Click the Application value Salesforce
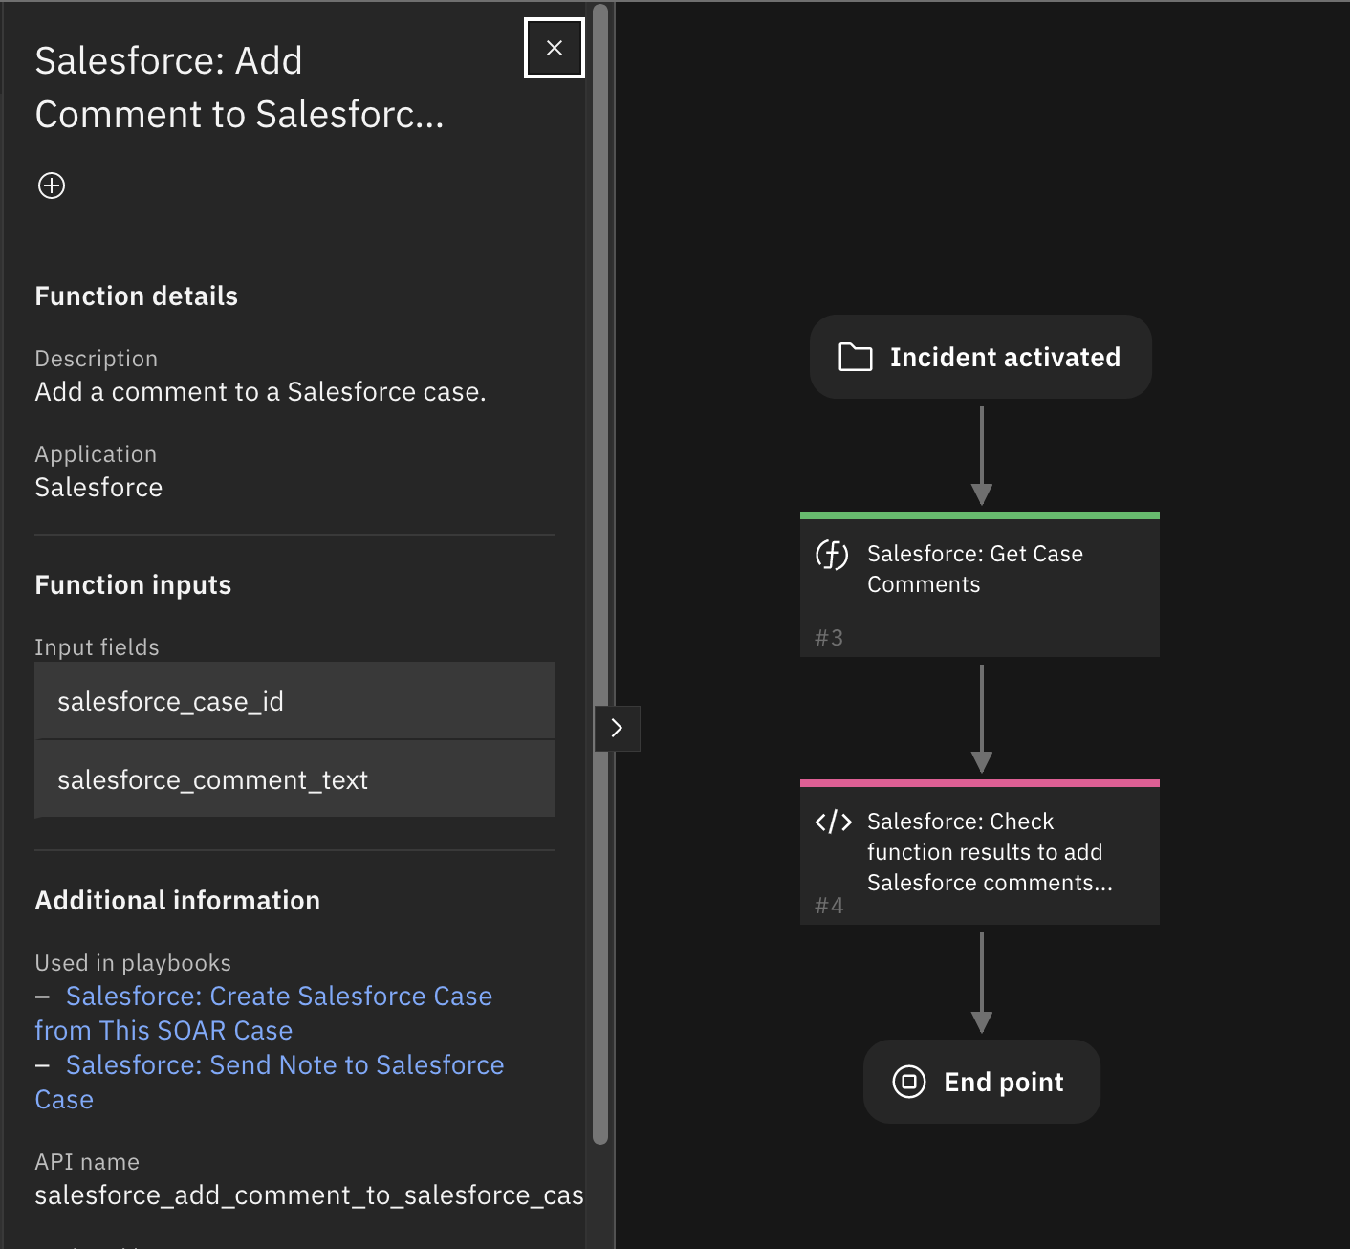This screenshot has height=1249, width=1350. pos(98,488)
